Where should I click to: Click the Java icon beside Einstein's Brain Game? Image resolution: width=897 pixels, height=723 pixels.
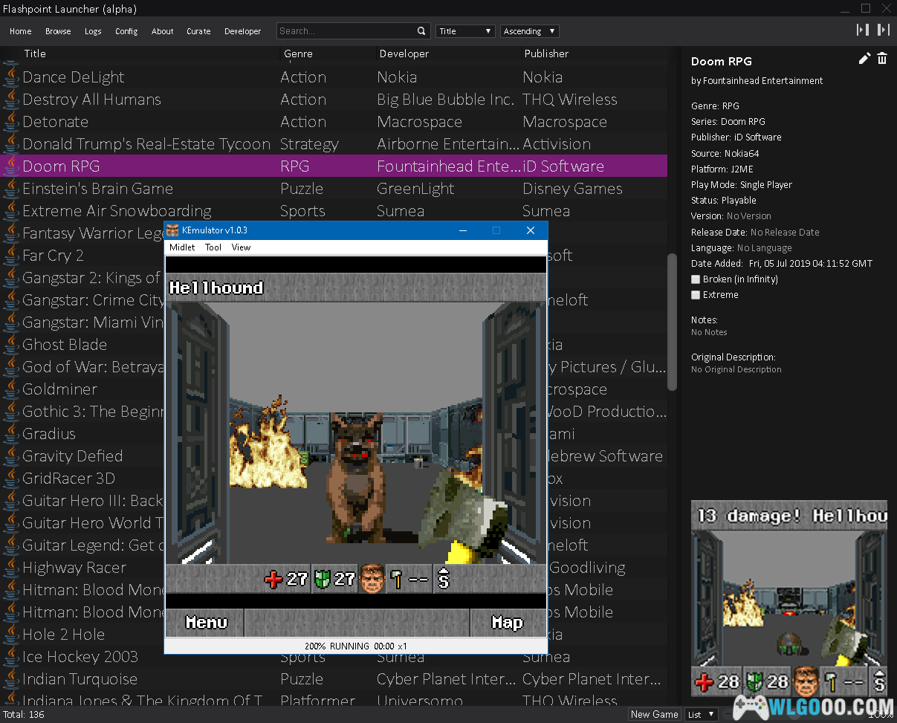coord(11,189)
